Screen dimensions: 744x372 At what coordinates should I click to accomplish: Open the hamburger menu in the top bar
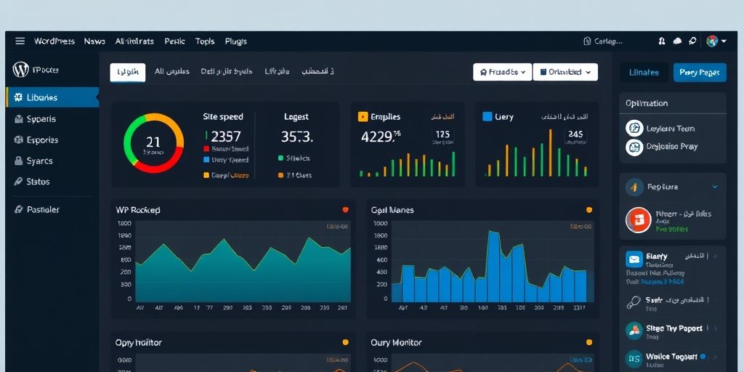point(20,41)
